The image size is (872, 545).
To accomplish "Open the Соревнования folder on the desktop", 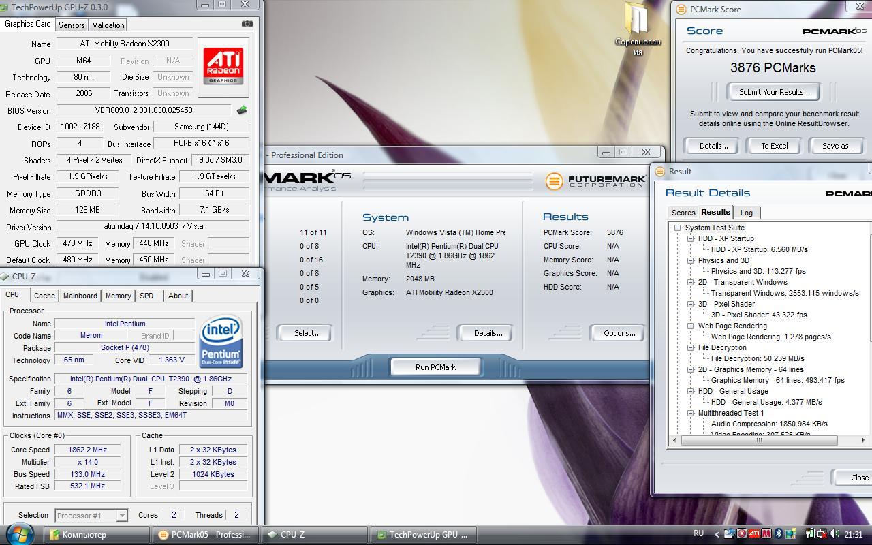I will pyautogui.click(x=638, y=29).
